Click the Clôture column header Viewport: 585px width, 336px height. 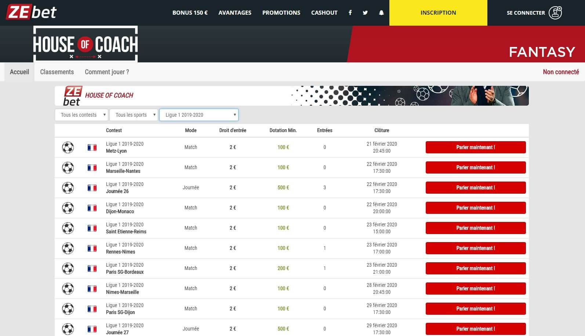click(382, 130)
